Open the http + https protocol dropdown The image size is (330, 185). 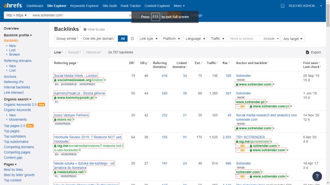click(x=16, y=15)
